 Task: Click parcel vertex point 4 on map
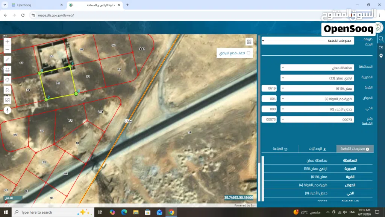click(70, 66)
